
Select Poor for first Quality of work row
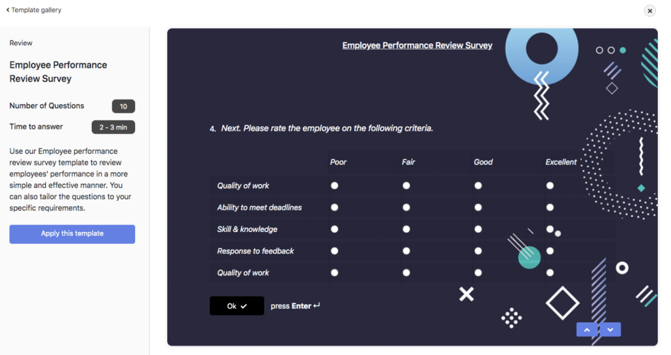pos(335,186)
